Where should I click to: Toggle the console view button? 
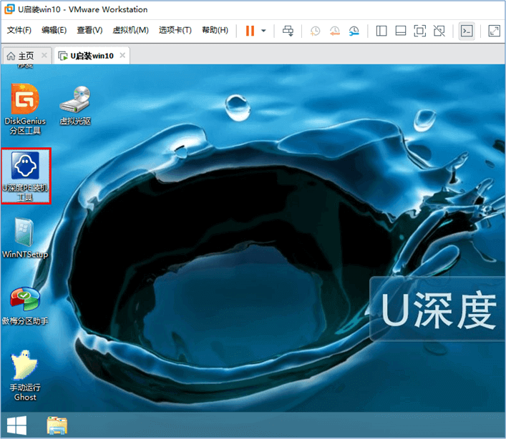[x=467, y=31]
